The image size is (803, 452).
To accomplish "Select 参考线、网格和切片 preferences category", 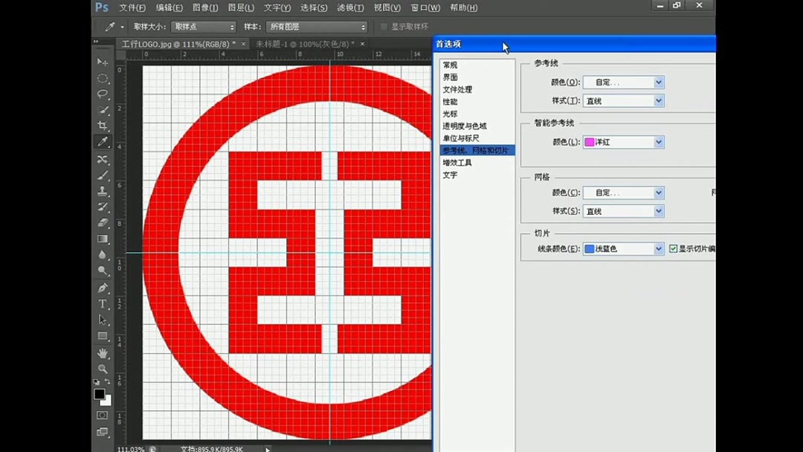I will tap(476, 149).
